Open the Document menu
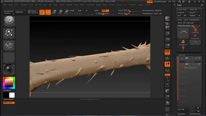The image size is (206, 116). pyautogui.click(x=24, y=5)
